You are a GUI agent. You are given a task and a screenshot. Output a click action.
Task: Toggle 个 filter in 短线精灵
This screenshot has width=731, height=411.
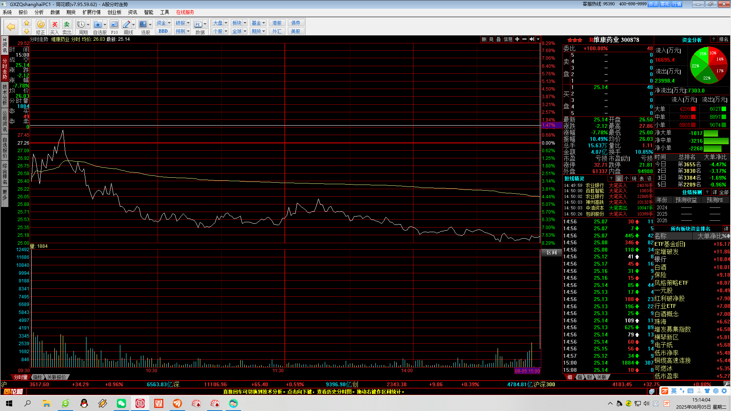tap(627, 178)
